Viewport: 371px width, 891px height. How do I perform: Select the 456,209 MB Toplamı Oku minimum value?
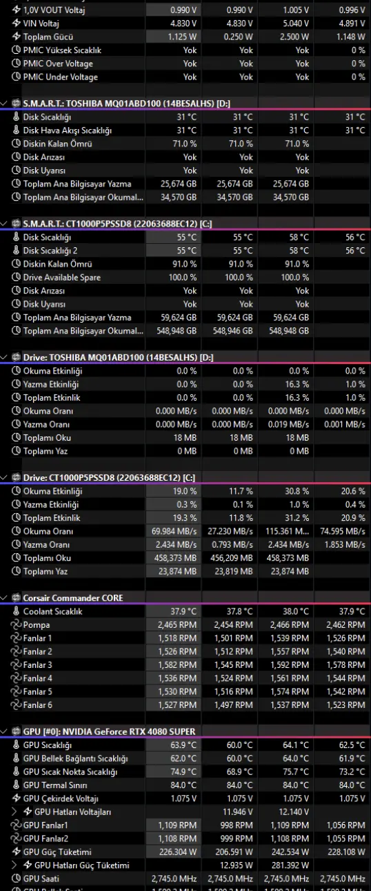coord(232,557)
